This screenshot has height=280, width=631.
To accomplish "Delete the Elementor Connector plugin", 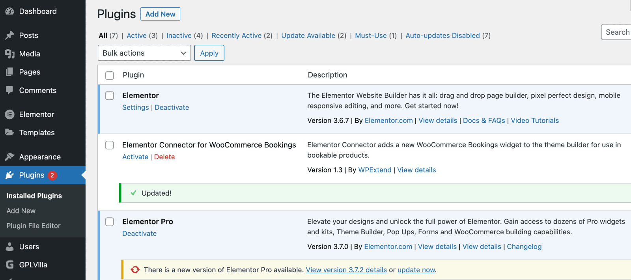I will [164, 157].
